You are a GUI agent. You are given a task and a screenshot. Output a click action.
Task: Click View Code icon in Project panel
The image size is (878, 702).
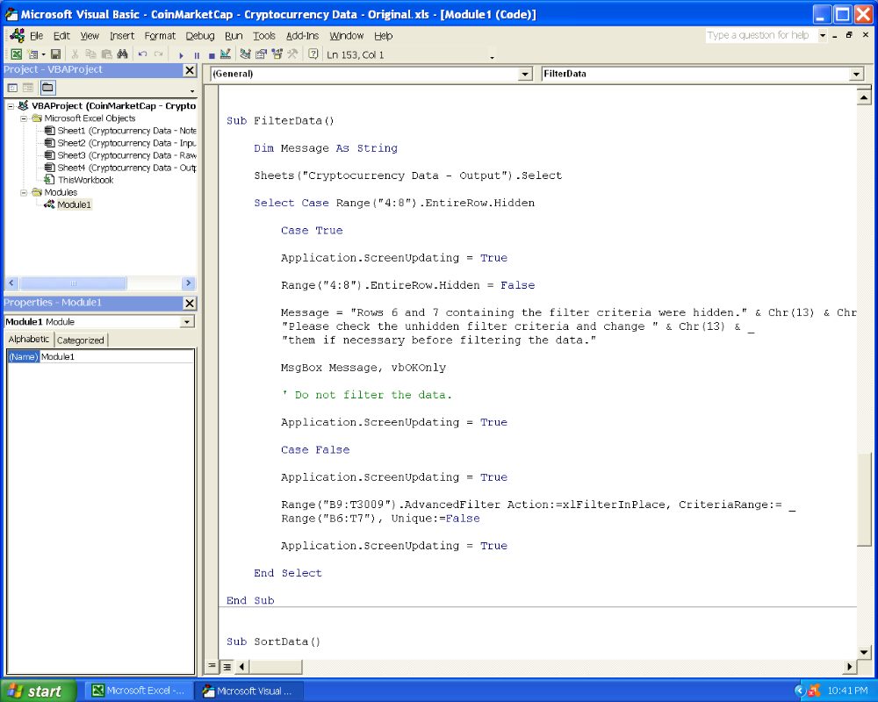[12, 88]
